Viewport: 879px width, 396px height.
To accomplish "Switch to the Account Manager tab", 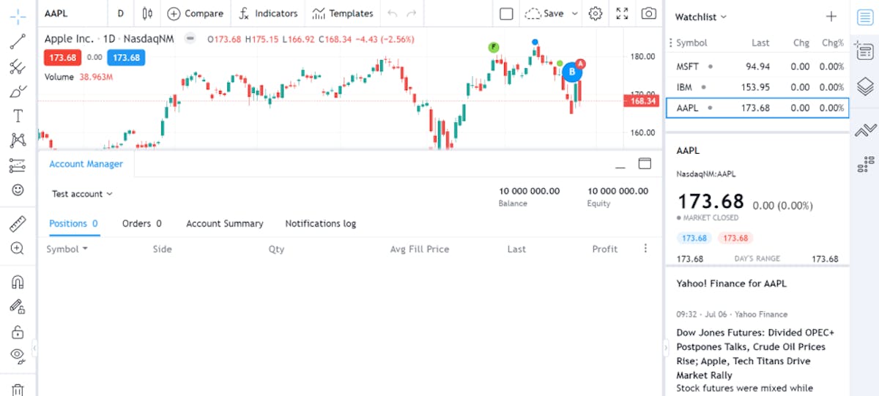I will coord(86,164).
